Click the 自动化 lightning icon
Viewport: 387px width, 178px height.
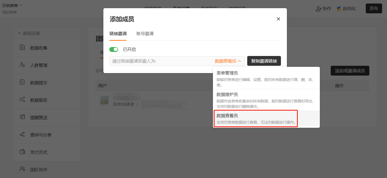tap(339, 9)
